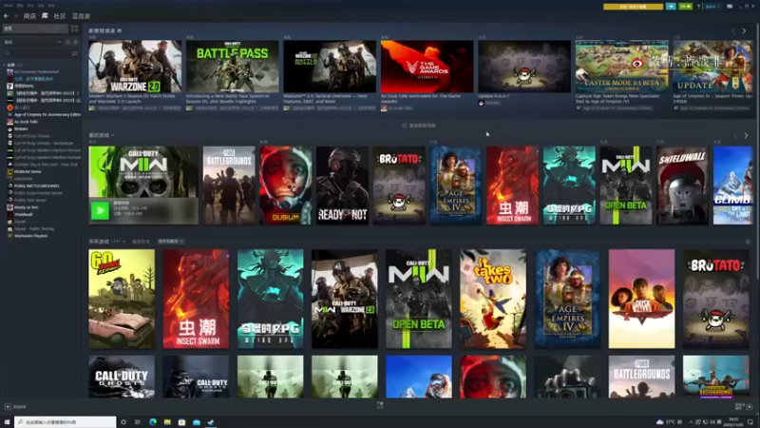Go back with the left arrow
760x428 pixels.
[x=7, y=16]
